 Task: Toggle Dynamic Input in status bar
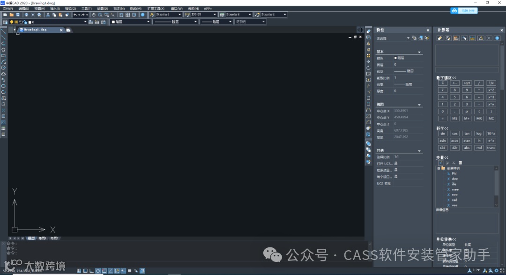[123, 271]
